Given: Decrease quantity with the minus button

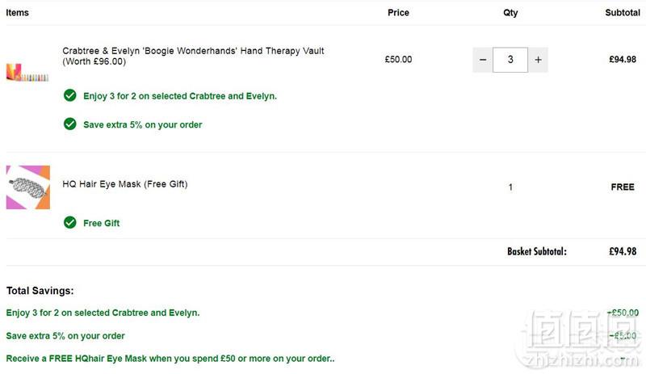Looking at the screenshot, I should 482,60.
